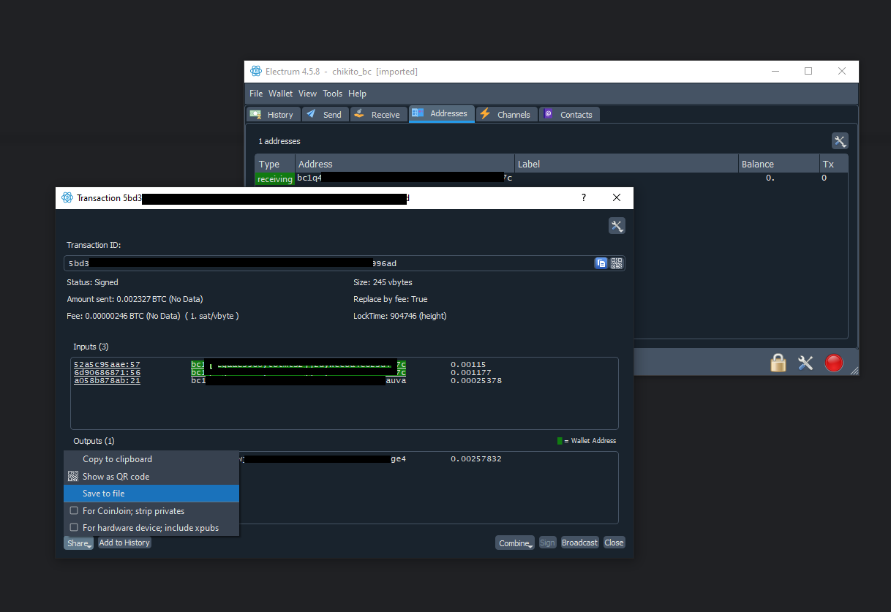Toggle 'For CoinJoin; strip privates' checkbox
Image resolution: width=891 pixels, height=612 pixels.
(x=73, y=511)
